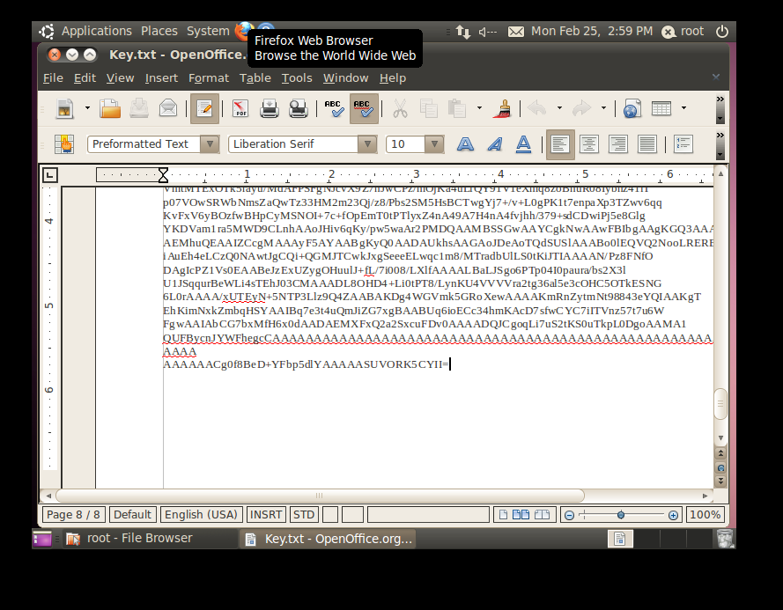
Task: Open the Applications menu in top panel
Action: click(96, 31)
